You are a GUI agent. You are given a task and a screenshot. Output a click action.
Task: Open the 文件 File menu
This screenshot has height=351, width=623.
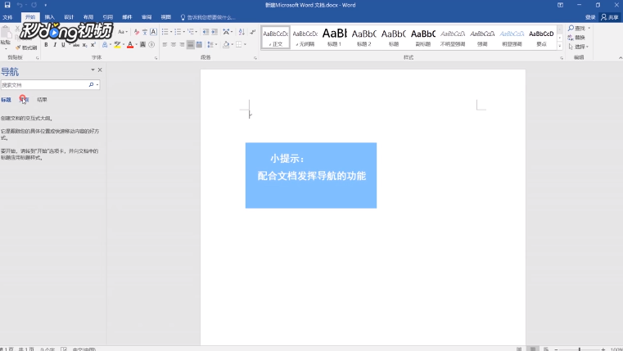coord(7,17)
